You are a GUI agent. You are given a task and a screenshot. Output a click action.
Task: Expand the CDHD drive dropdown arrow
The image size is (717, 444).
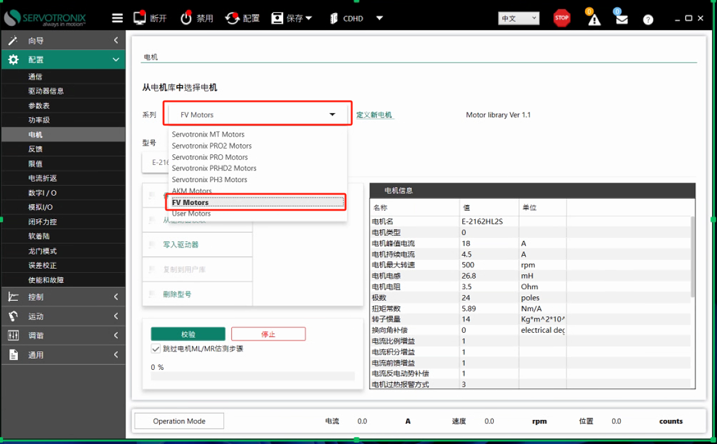[x=379, y=19]
